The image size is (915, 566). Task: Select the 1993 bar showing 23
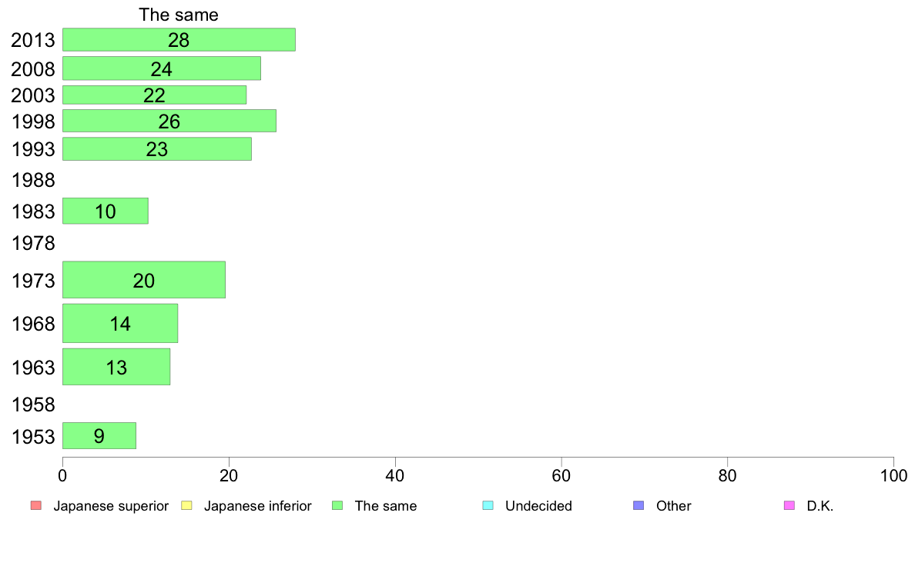(x=157, y=148)
